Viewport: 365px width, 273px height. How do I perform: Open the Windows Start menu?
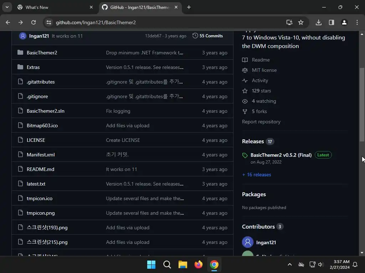tap(151, 264)
